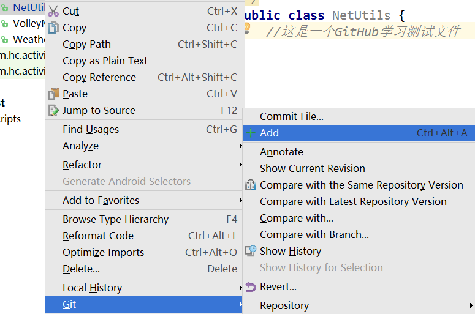Click the green plus Add icon
Image resolution: width=475 pixels, height=314 pixels.
click(250, 133)
